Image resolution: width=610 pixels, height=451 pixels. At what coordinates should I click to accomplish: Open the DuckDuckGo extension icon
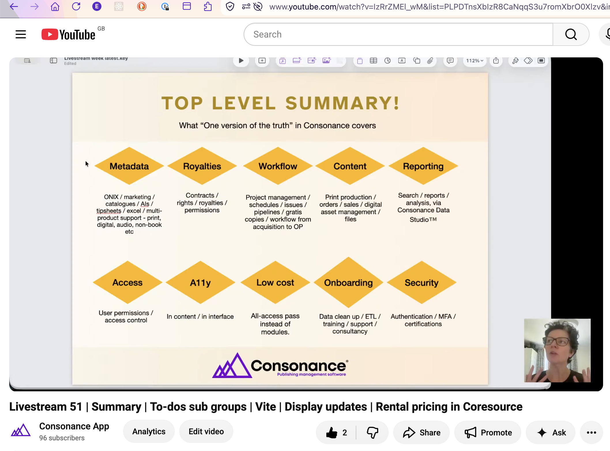click(x=142, y=6)
